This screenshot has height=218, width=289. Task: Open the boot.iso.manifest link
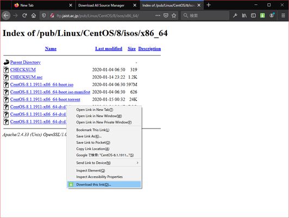(x=50, y=92)
